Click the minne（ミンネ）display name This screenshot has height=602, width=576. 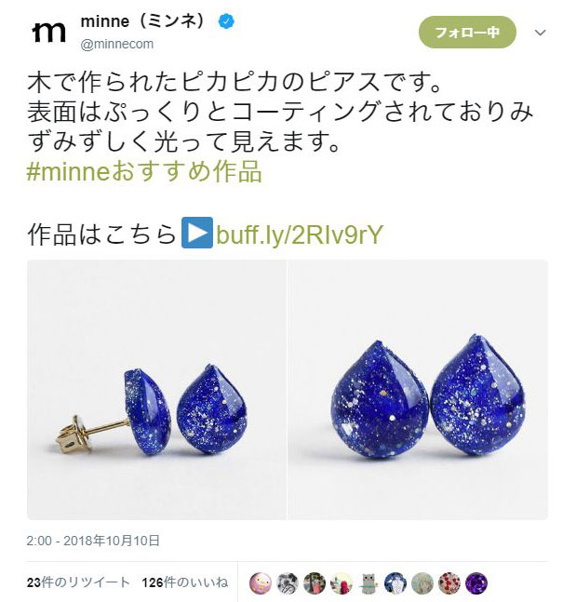(144, 21)
